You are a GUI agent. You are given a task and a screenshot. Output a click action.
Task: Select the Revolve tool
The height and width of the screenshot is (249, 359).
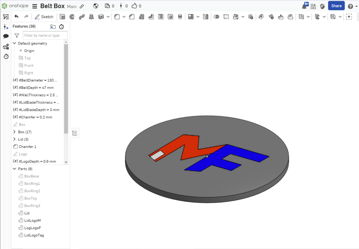[x=72, y=16]
